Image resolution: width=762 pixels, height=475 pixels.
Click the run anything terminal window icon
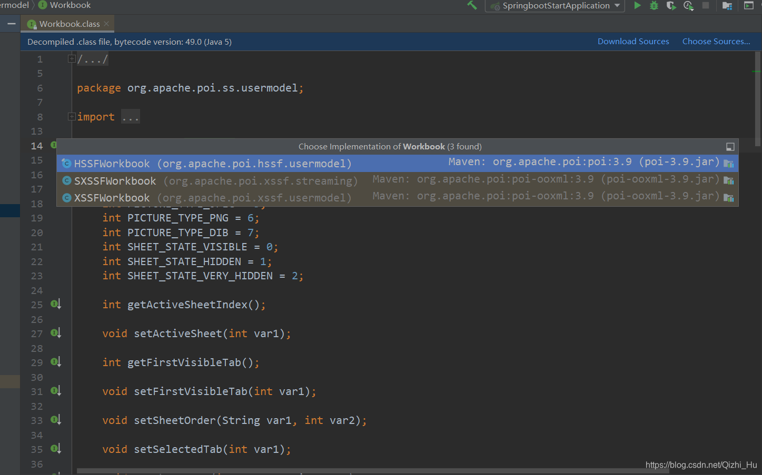pyautogui.click(x=749, y=5)
